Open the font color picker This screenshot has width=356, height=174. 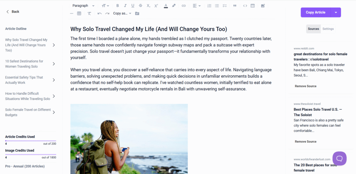click(x=166, y=6)
